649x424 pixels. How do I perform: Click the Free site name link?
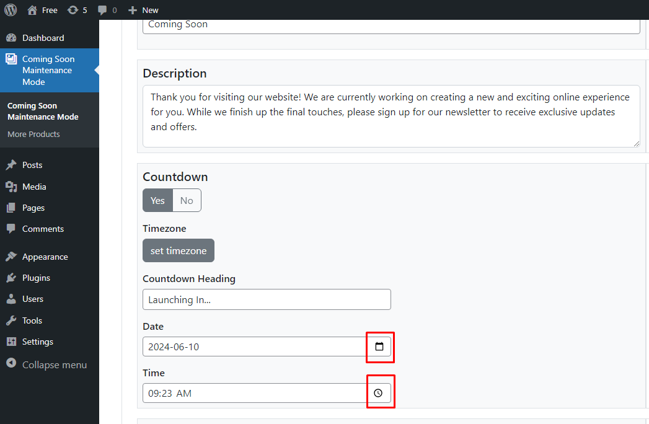pos(50,10)
